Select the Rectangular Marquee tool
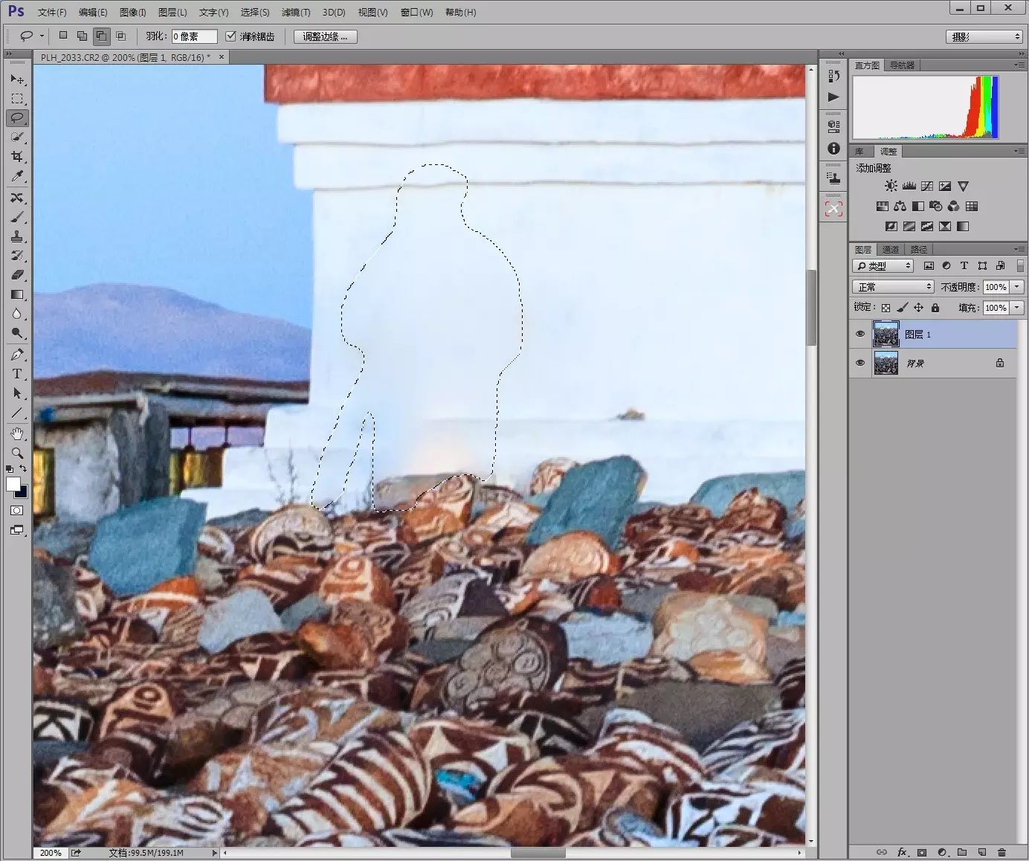Screen dimensions: 1029x861 click(x=17, y=99)
